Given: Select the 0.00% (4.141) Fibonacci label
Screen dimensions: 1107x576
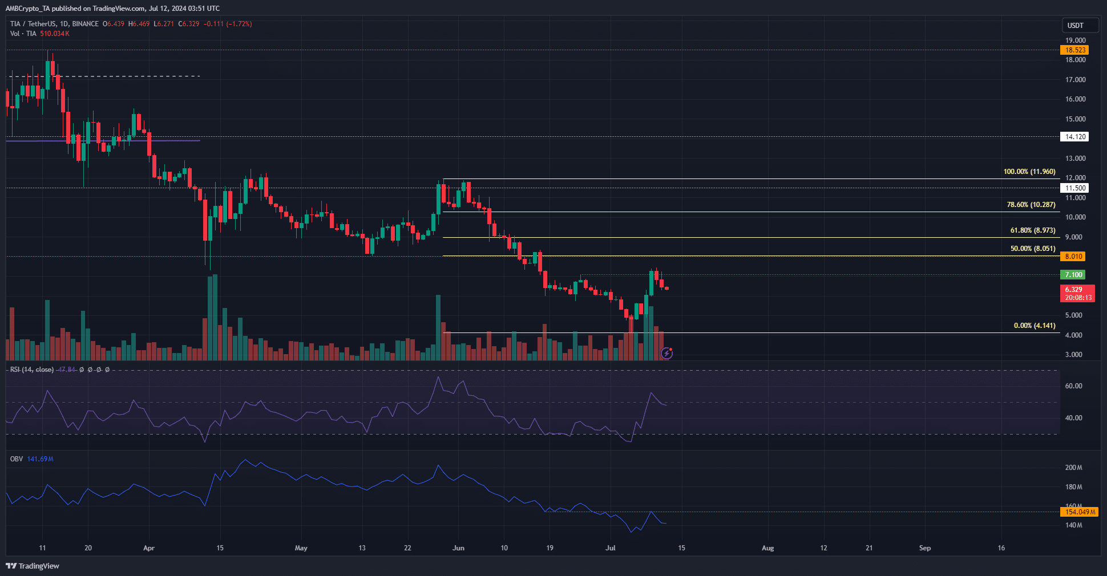Looking at the screenshot, I should [x=1035, y=326].
